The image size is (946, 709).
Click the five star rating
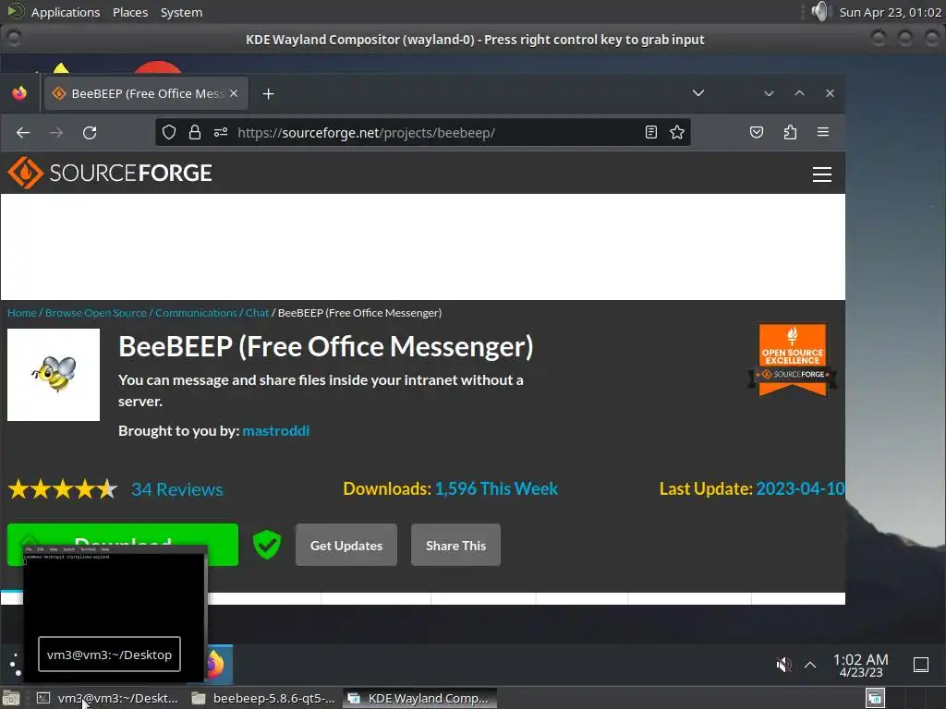point(63,489)
